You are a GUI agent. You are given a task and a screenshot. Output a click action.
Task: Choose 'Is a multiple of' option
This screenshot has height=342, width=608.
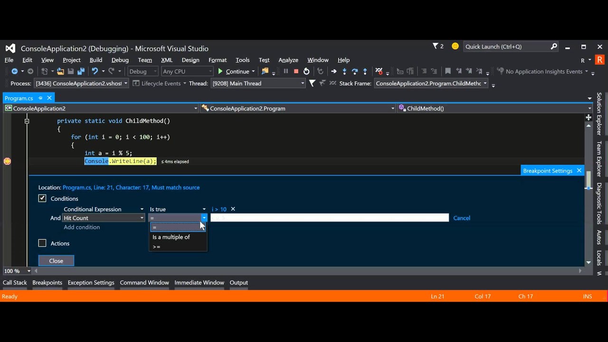click(x=178, y=237)
